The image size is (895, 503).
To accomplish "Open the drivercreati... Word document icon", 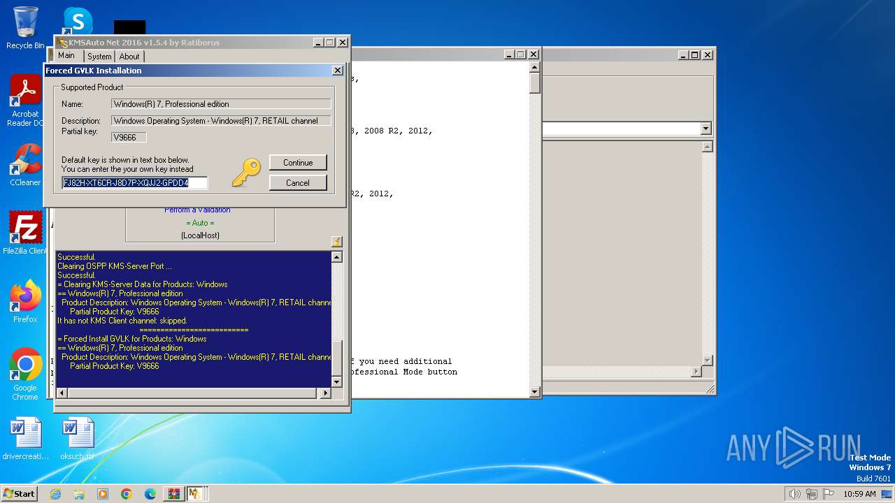I will pyautogui.click(x=25, y=439).
